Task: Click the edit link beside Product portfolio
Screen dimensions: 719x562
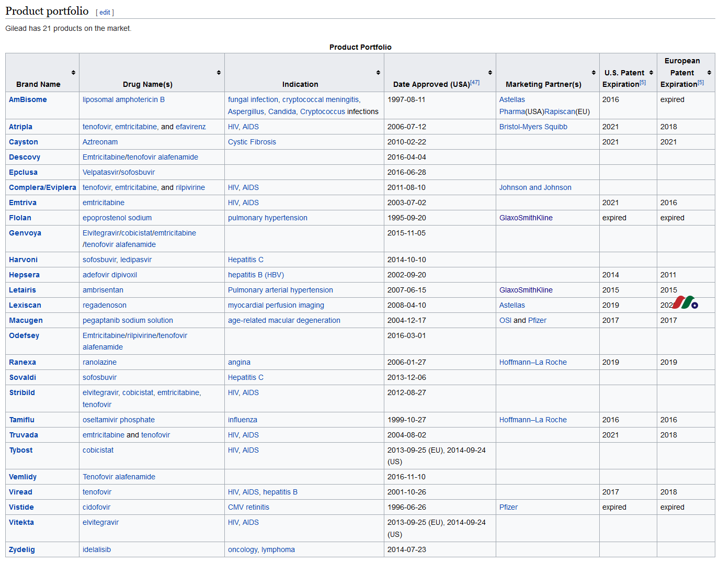Action: [x=105, y=13]
